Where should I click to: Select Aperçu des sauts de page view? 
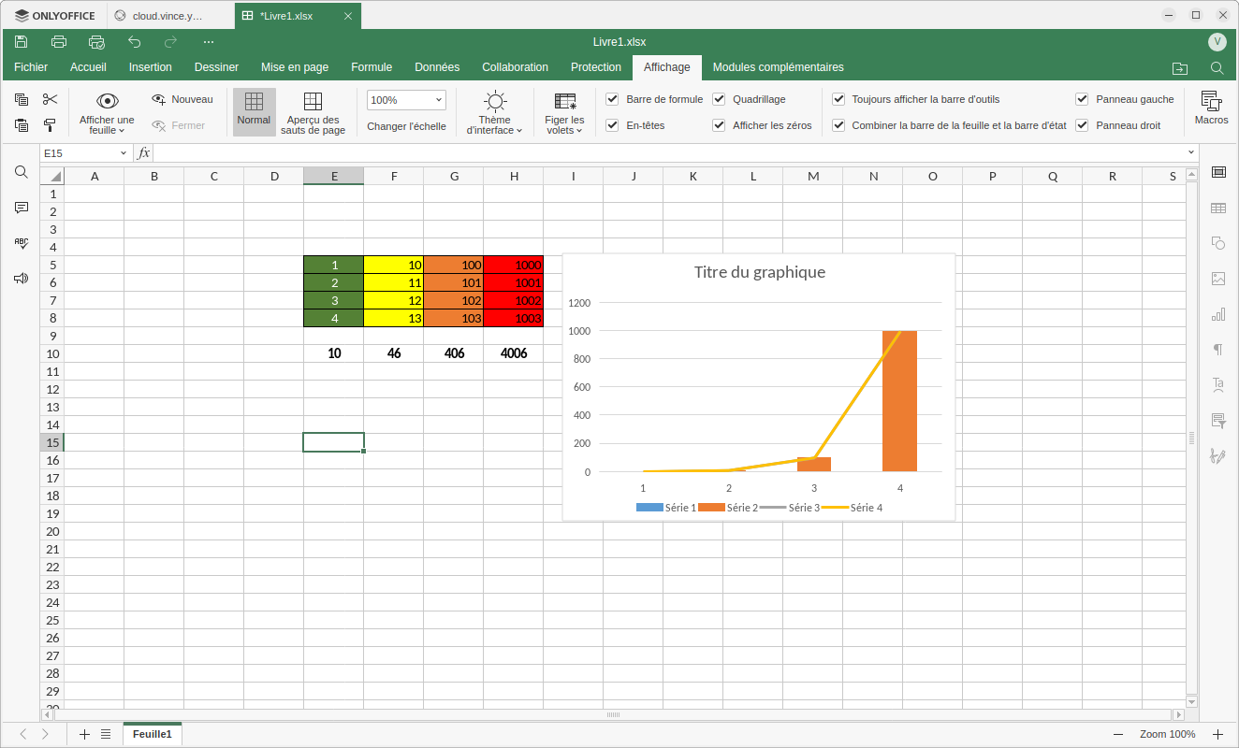(313, 113)
